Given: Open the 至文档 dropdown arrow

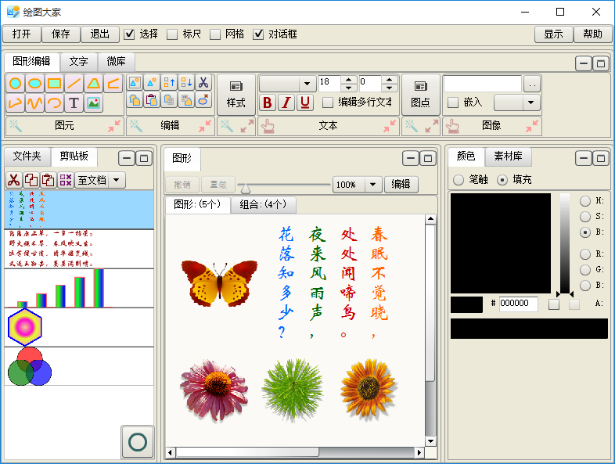Looking at the screenshot, I should click(x=117, y=180).
